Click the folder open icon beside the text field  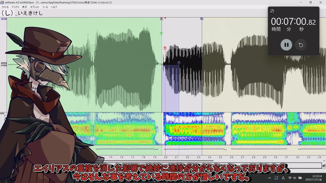coord(324,165)
